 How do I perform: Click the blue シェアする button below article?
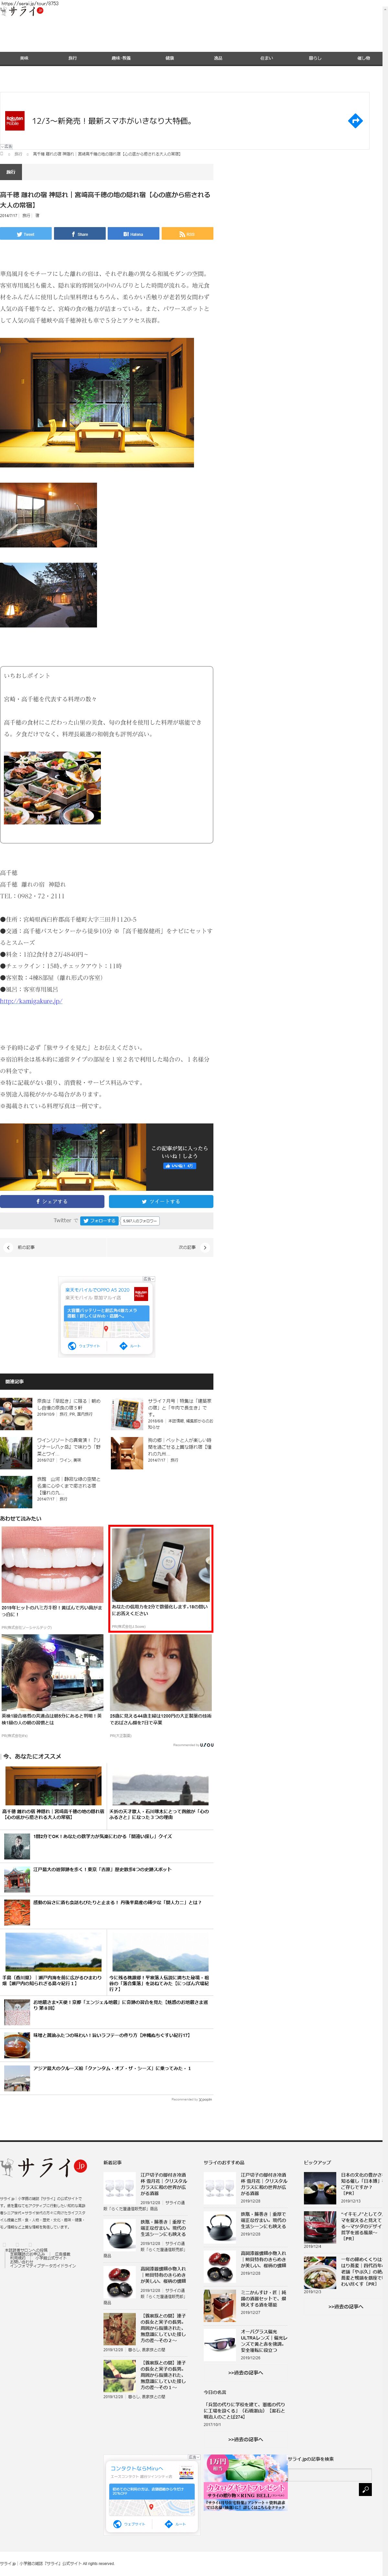(52, 1201)
